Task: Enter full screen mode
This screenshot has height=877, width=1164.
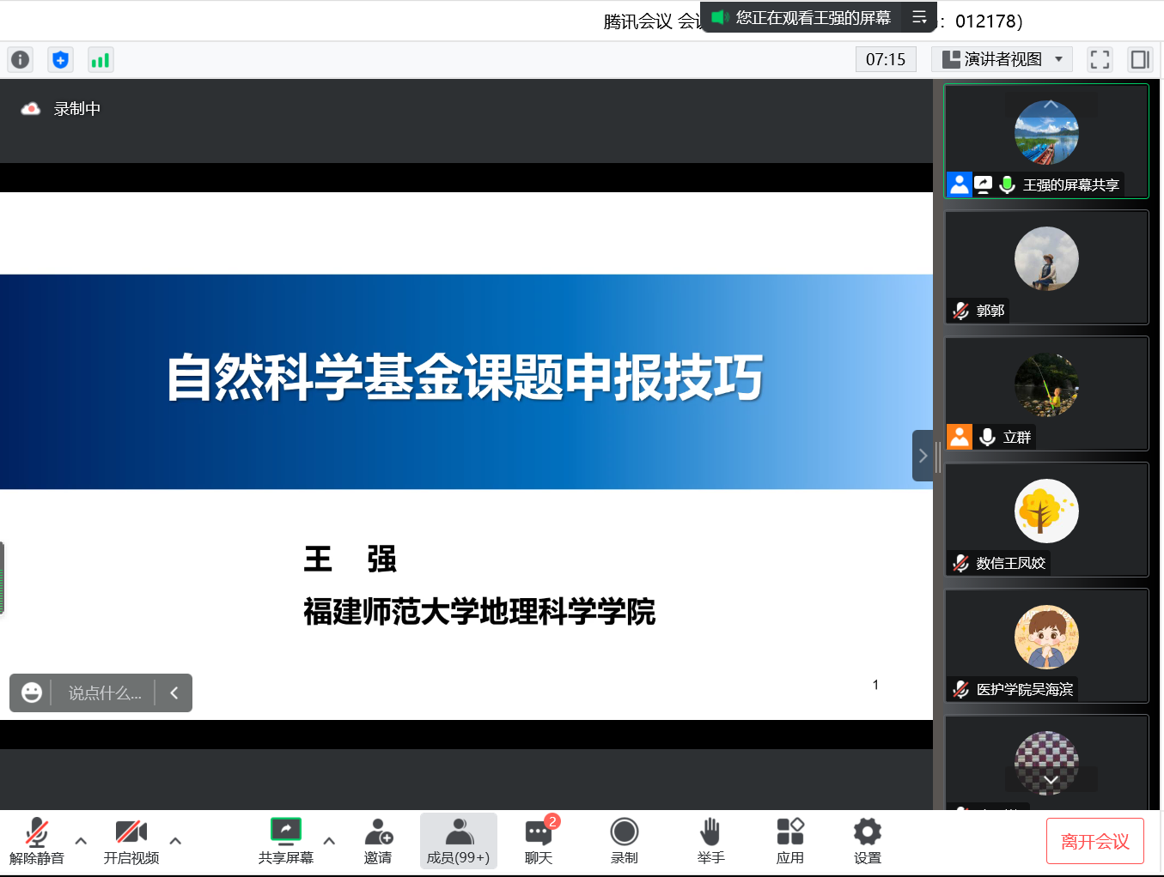Action: coord(1100,59)
